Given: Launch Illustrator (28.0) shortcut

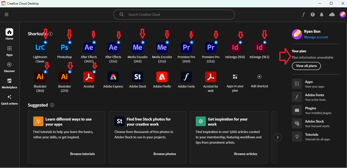Looking at the screenshot, I should pos(40,77).
